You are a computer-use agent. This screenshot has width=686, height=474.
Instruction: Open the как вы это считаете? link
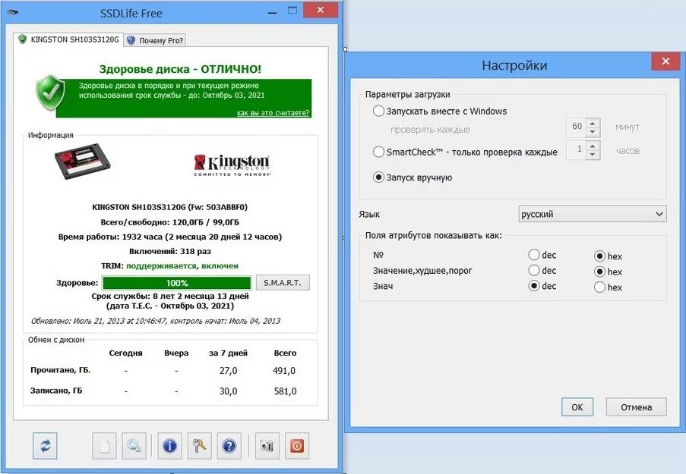coord(273,113)
